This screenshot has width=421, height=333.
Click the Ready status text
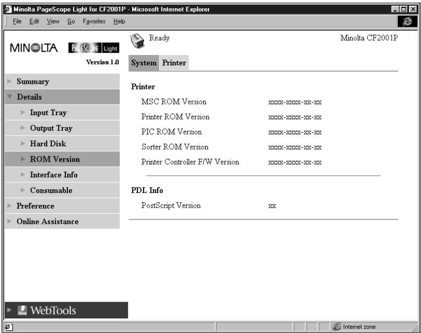[159, 38]
